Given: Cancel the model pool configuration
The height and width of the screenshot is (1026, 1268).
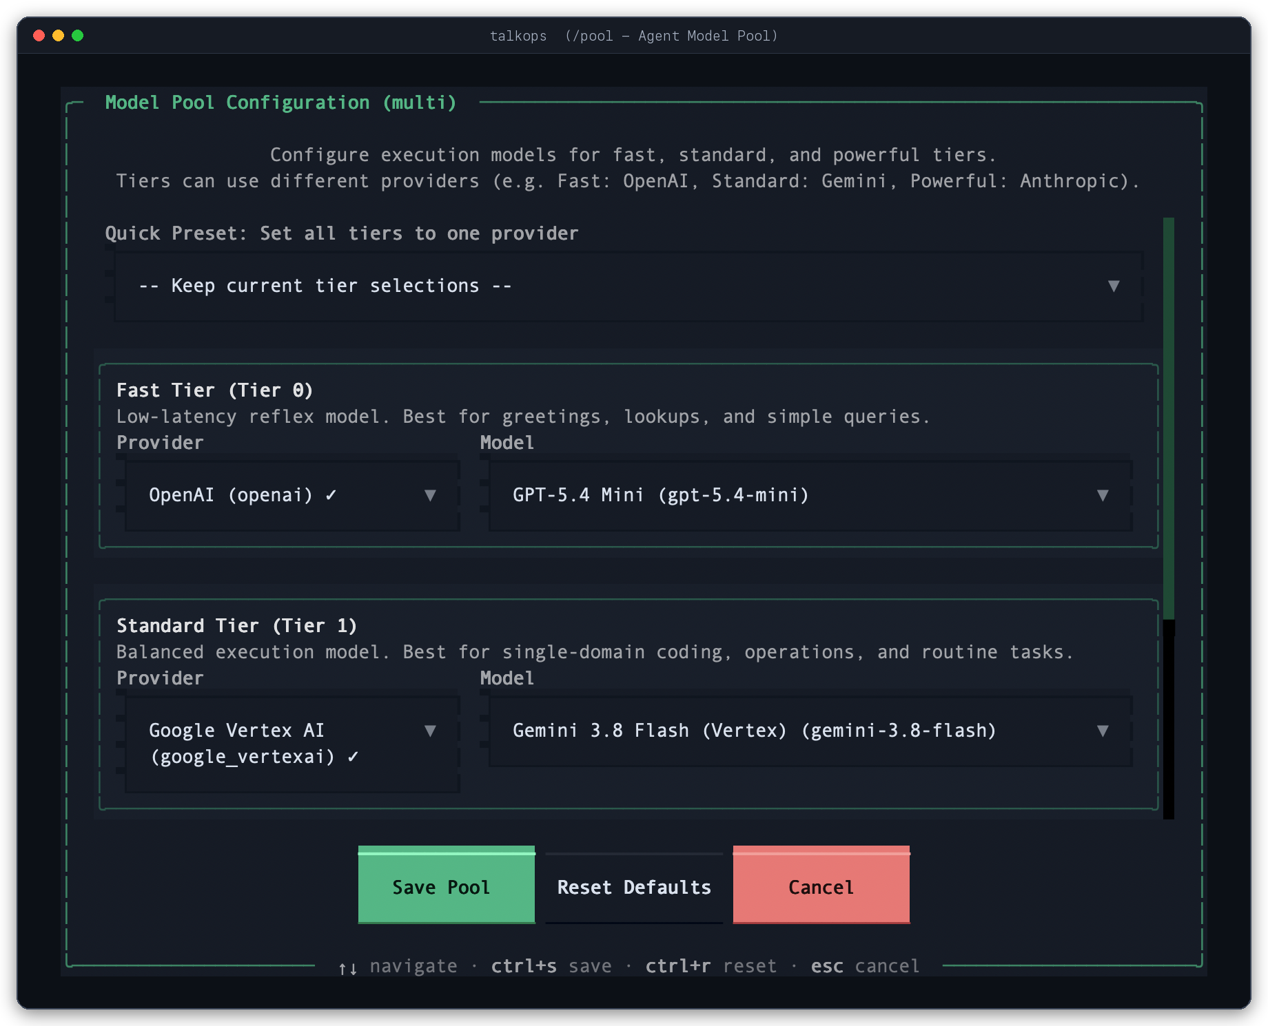Looking at the screenshot, I should click(821, 885).
